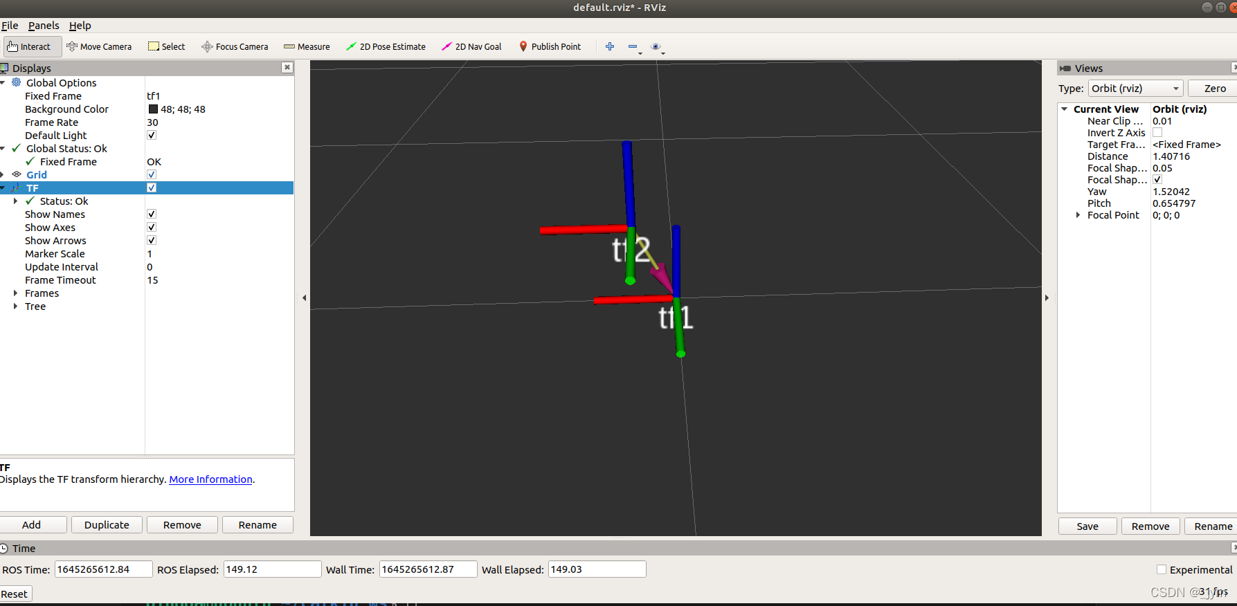Select the Interact tool

(x=33, y=46)
